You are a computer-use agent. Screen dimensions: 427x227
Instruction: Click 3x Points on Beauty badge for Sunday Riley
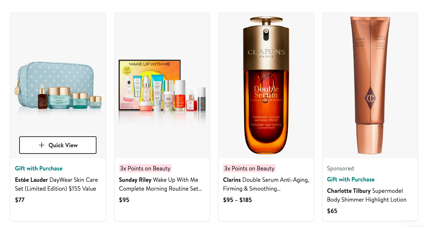[x=145, y=168]
